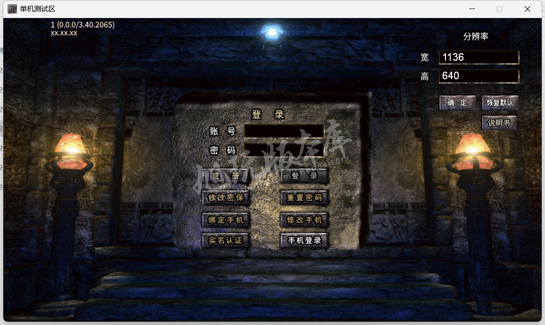
Task: Maximize the 单机测试区 window
Action: [x=500, y=9]
